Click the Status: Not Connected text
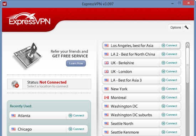196x136 pixels. point(47,82)
